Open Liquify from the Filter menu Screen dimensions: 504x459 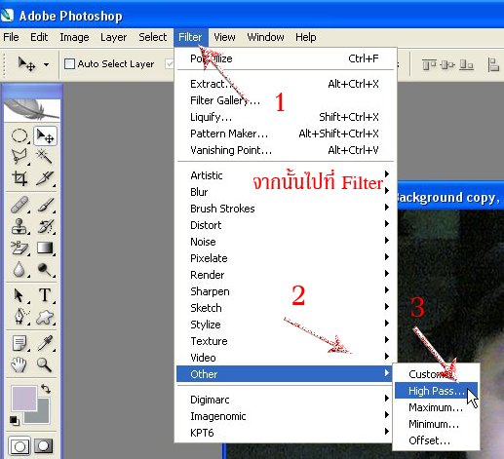click(x=285, y=117)
